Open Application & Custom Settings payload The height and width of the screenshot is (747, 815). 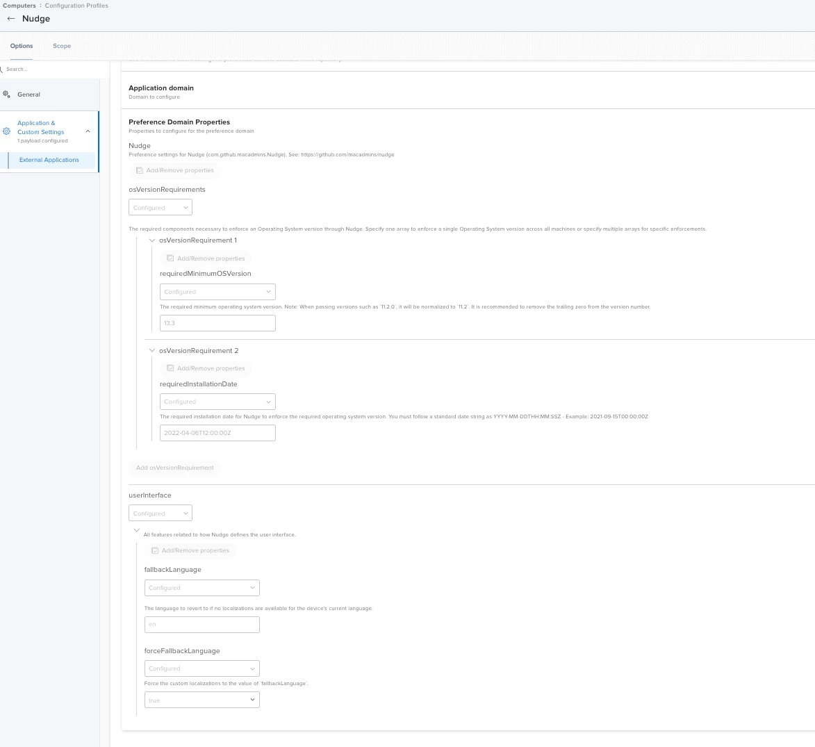tap(40, 127)
